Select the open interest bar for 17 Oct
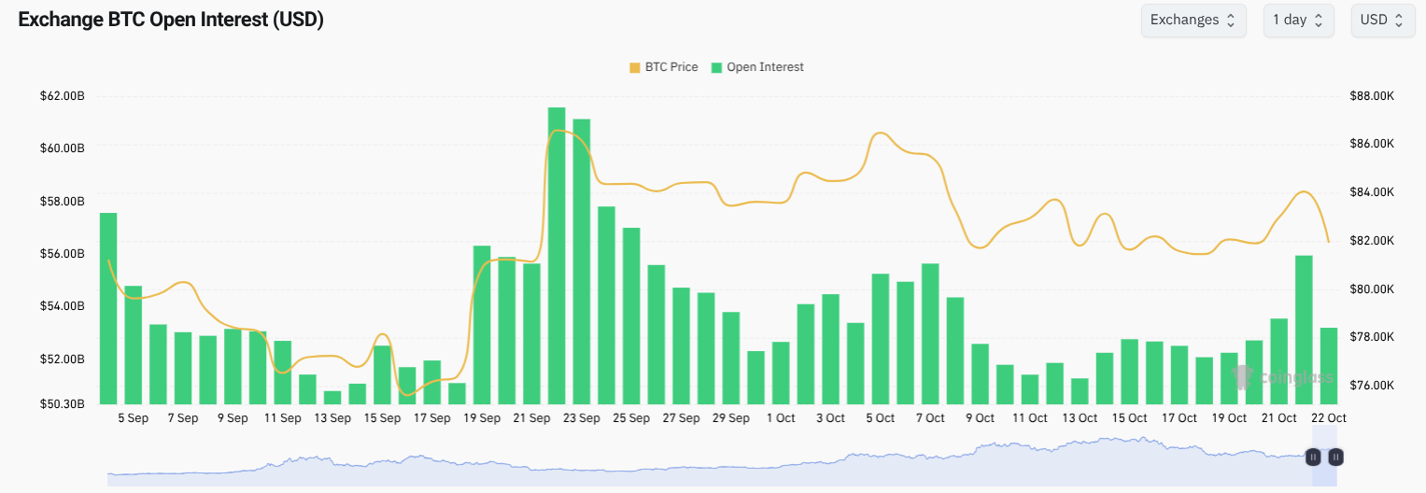This screenshot has width=1426, height=493. pyautogui.click(x=1179, y=374)
